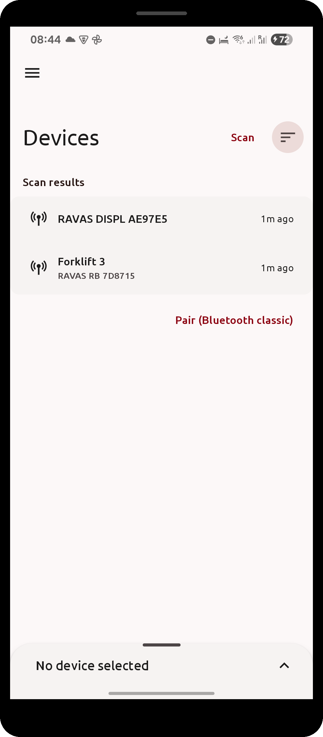
Task: Select the RAVAS DISPL AE97E5 device
Action: point(161,219)
